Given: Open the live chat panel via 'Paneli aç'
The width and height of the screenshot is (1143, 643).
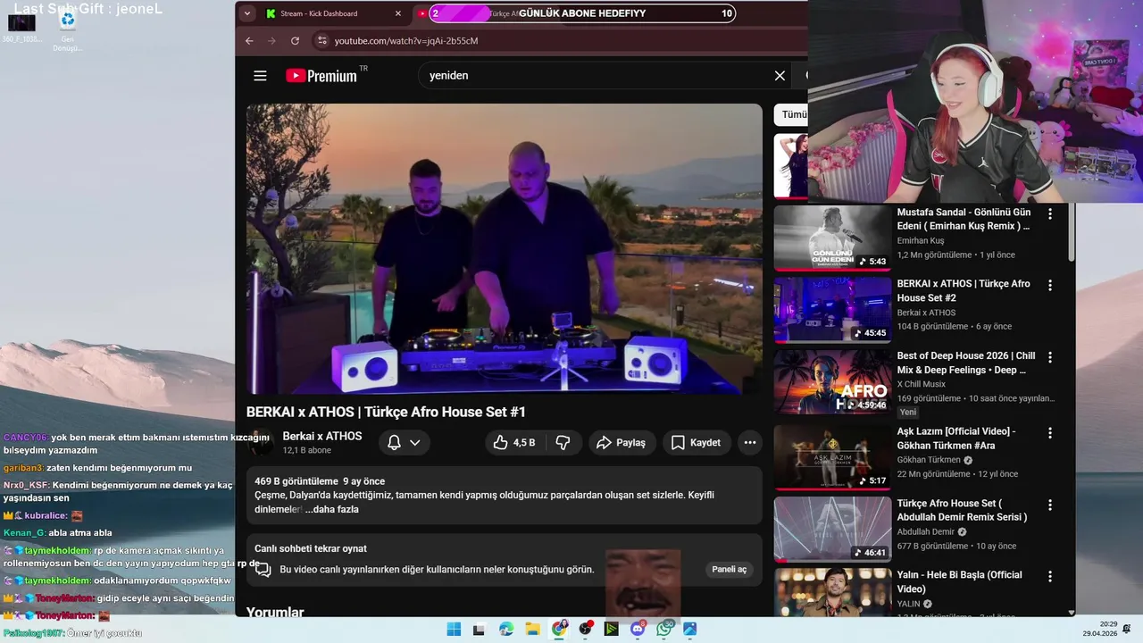Looking at the screenshot, I should click(729, 570).
